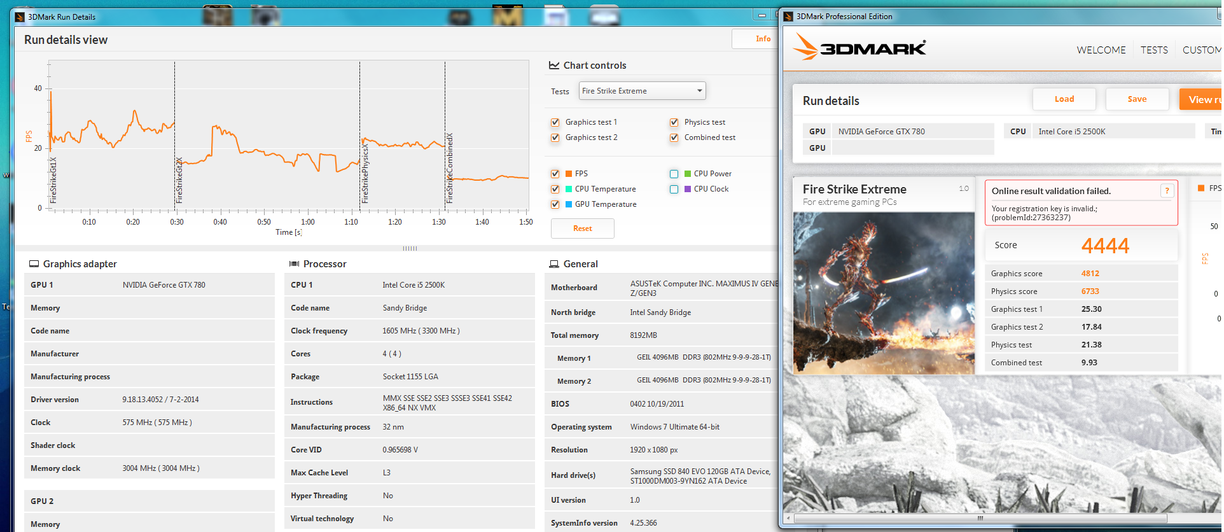Screen dimensions: 1224x532
Task: Toggle the GPU Temperature checkbox
Action: (x=555, y=204)
